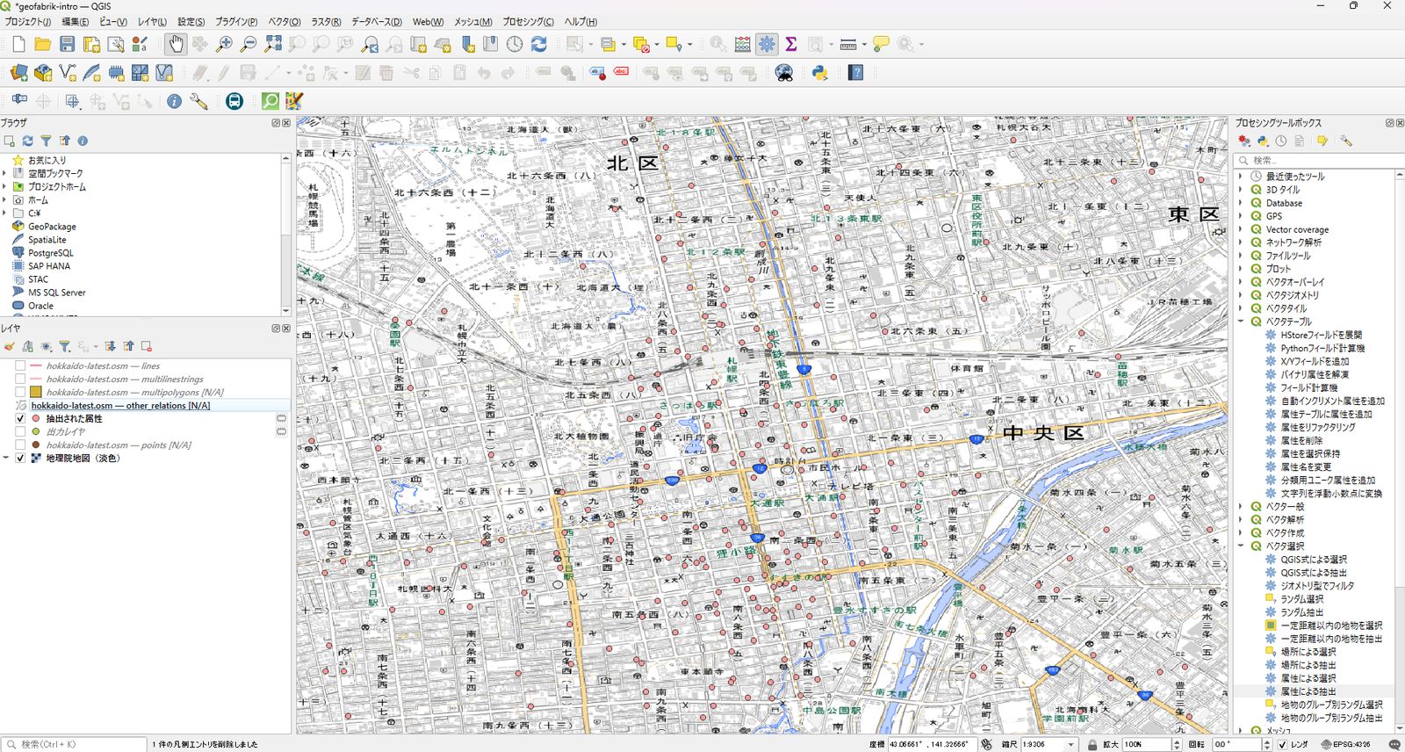Select the zoom out magnifier tool
The height and width of the screenshot is (752, 1405).
249,44
